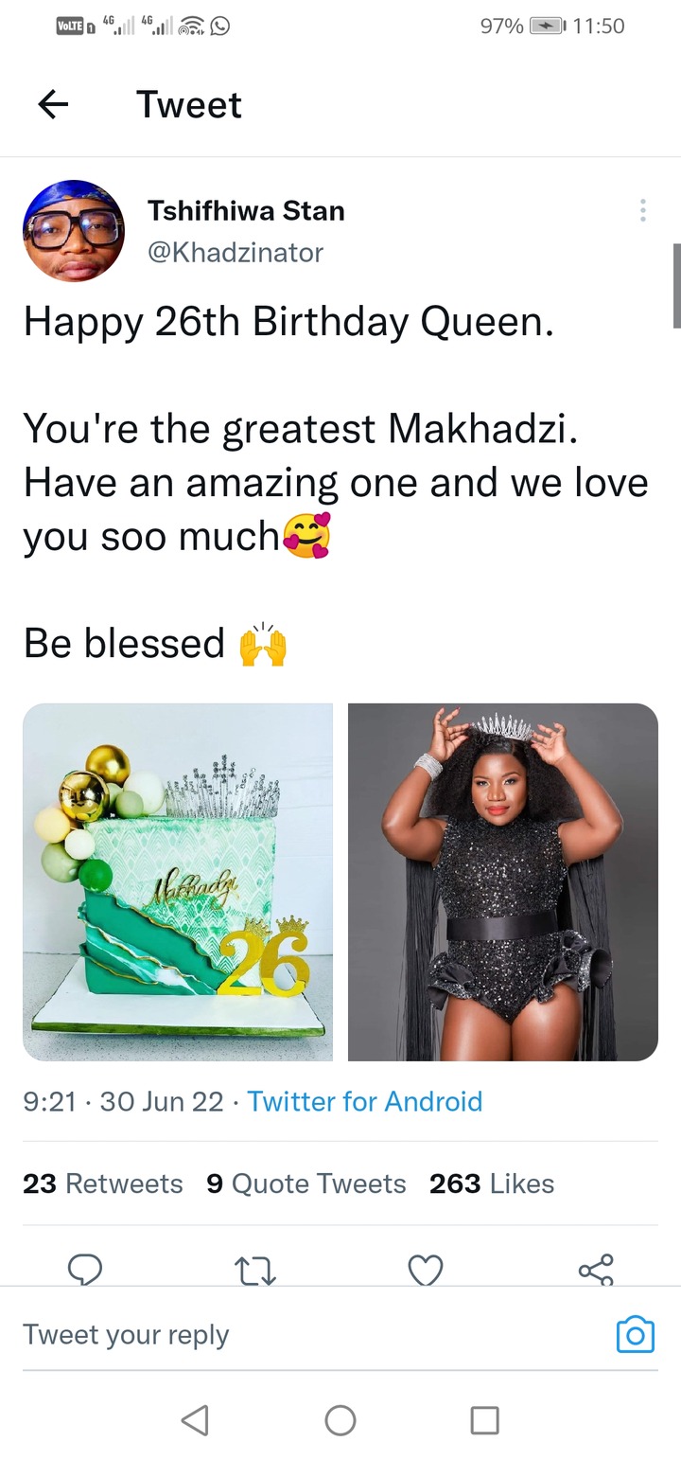681x1459 pixels.
Task: Tap the Android back triangle button
Action: [x=195, y=1419]
